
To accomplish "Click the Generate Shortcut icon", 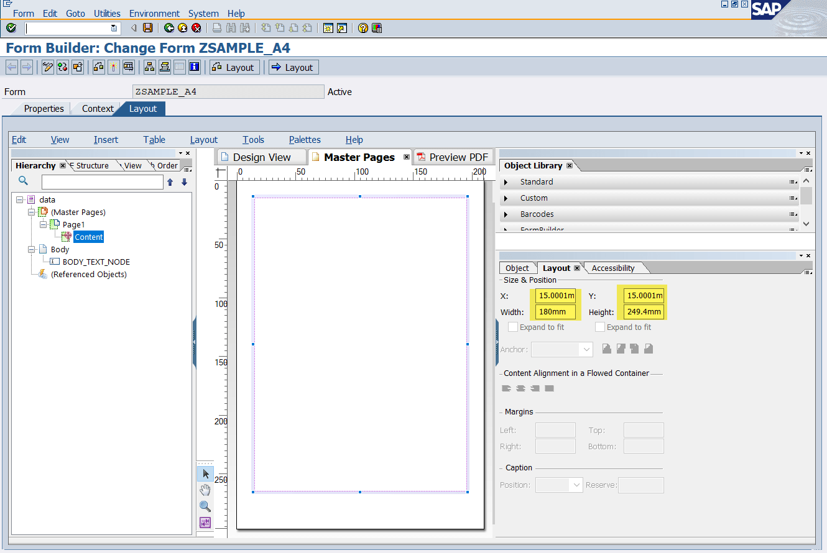I will pyautogui.click(x=342, y=28).
